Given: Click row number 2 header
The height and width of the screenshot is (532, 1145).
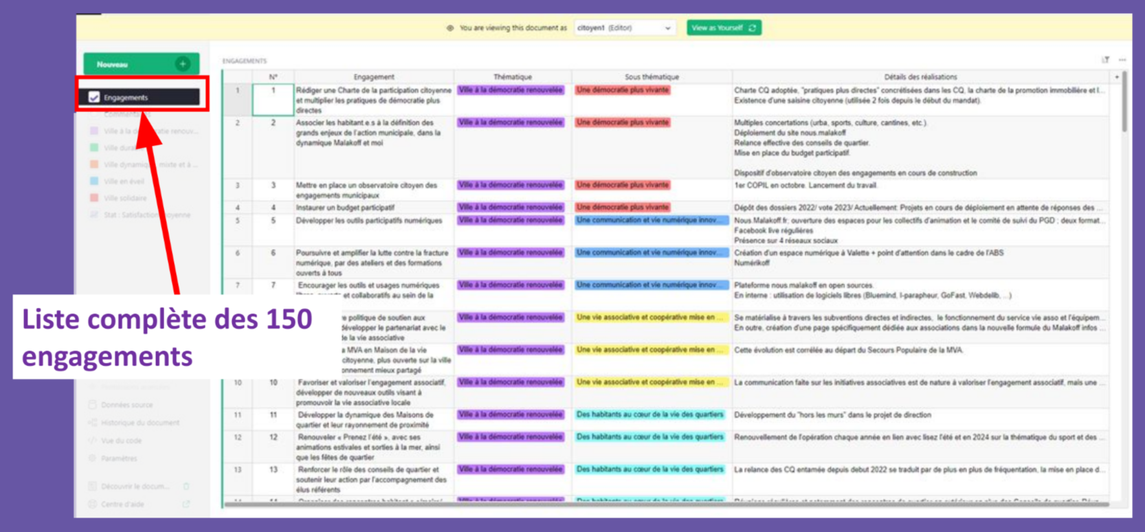Looking at the screenshot, I should (238, 148).
